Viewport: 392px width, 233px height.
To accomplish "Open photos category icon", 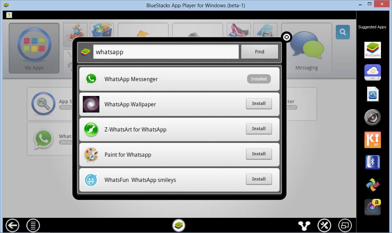I will click(x=265, y=30).
